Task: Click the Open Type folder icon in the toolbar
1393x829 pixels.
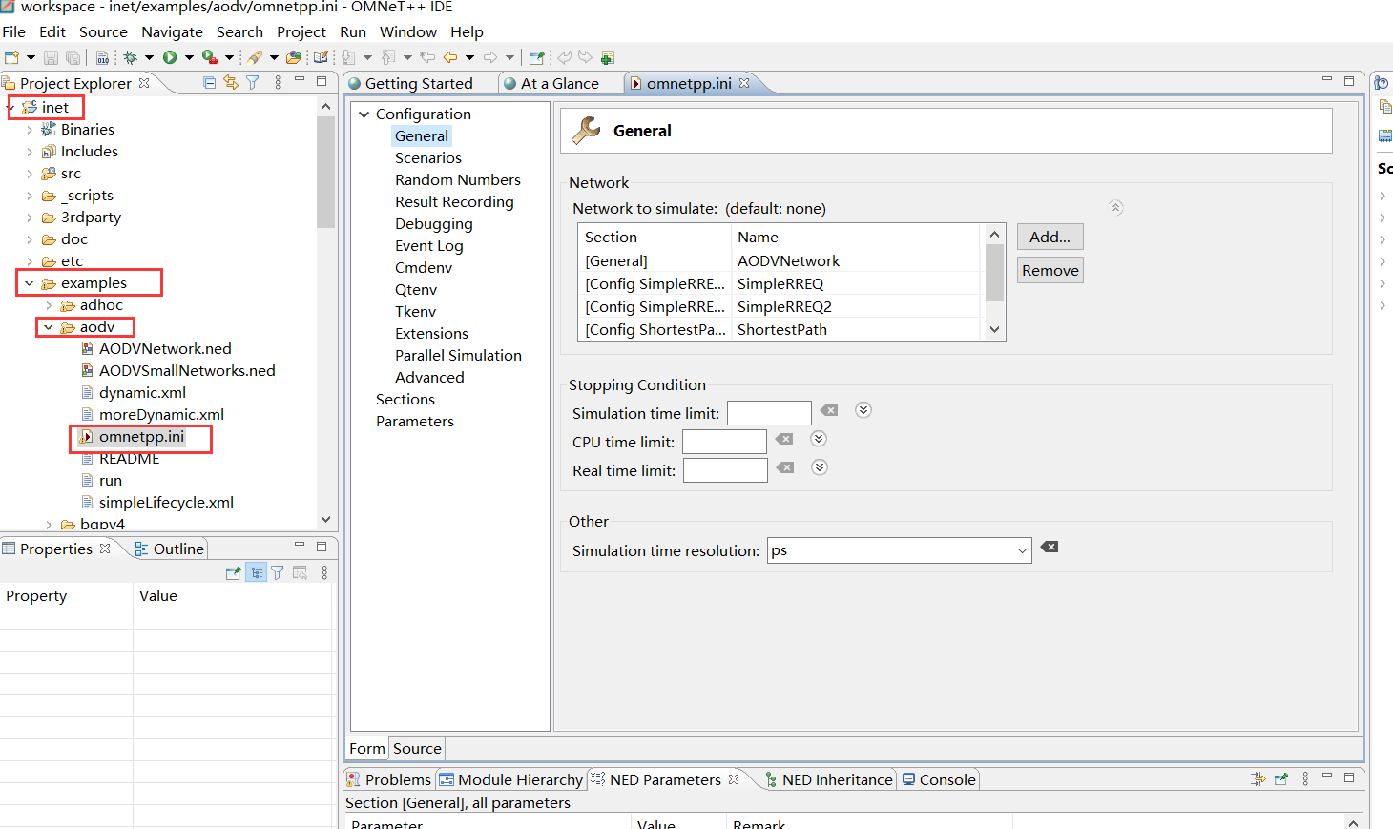Action: [294, 57]
